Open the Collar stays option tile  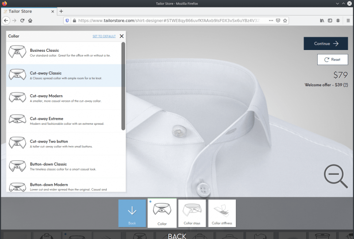192,213
